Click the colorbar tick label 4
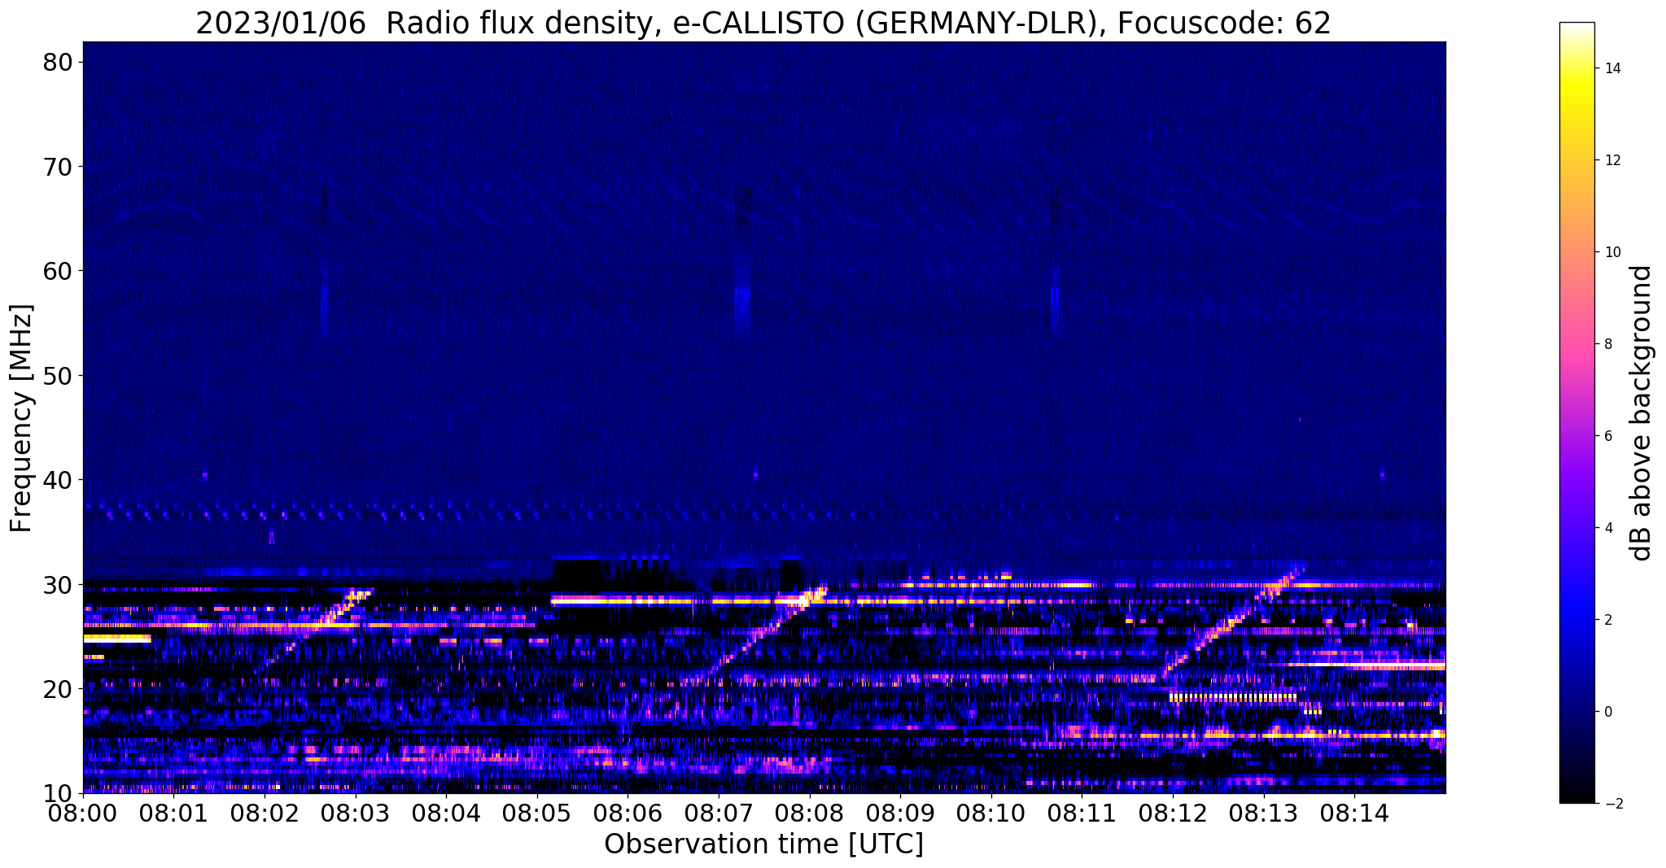Screen dimensions: 1666x868 click(x=1607, y=528)
